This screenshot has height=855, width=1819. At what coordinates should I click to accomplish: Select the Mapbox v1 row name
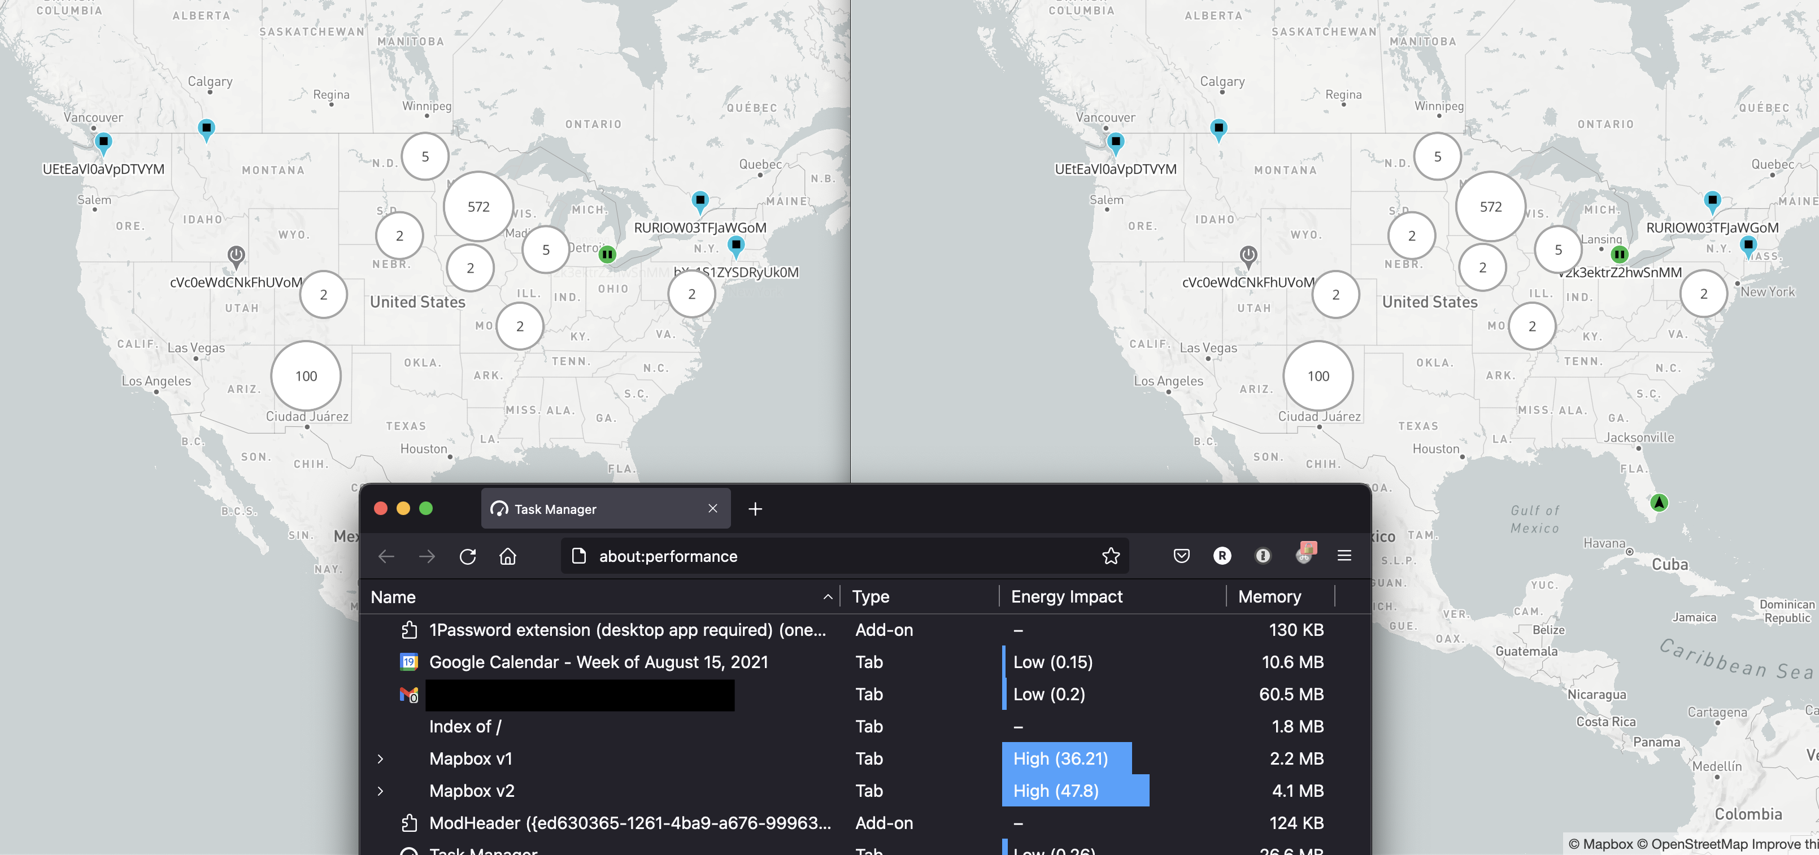click(471, 759)
